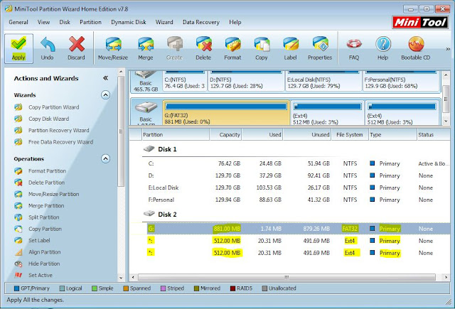The width and height of the screenshot is (455, 309).
Task: Select the E:Local Disk row
Action: (x=290, y=188)
